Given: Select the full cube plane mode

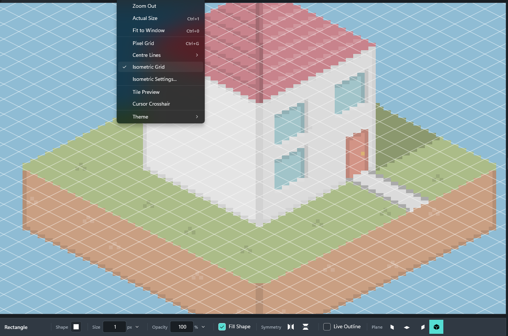Looking at the screenshot, I should pos(436,327).
